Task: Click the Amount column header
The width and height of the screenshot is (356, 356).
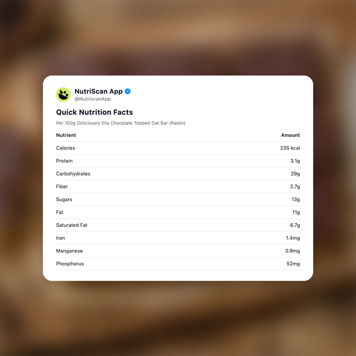Action: pos(290,135)
